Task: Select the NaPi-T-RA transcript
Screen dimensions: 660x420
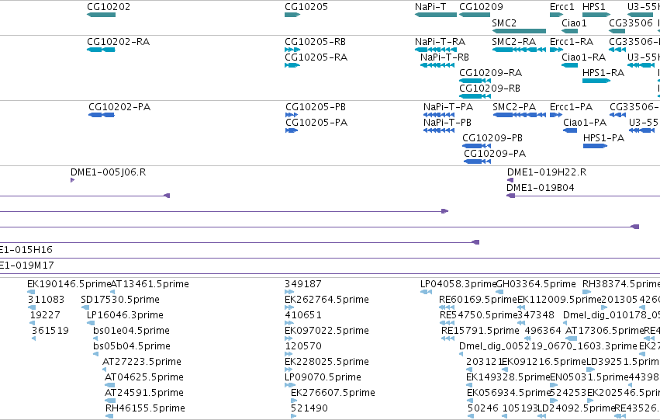Action: (436, 50)
